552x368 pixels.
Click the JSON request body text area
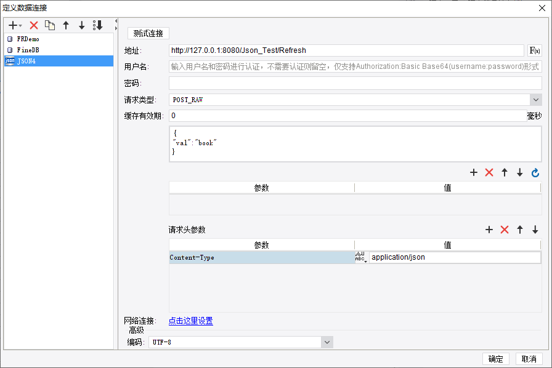click(355, 144)
